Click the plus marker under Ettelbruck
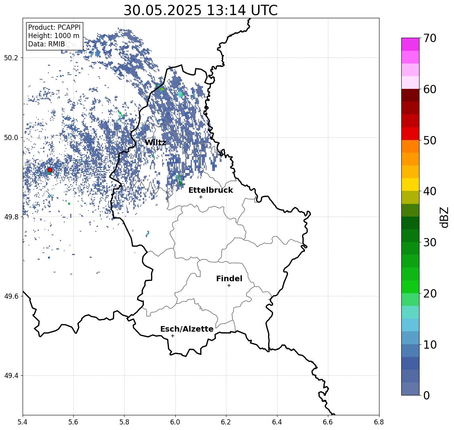454x430 pixels. point(201,197)
